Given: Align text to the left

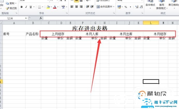Looking at the screenshot, I should (x=72, y=7).
